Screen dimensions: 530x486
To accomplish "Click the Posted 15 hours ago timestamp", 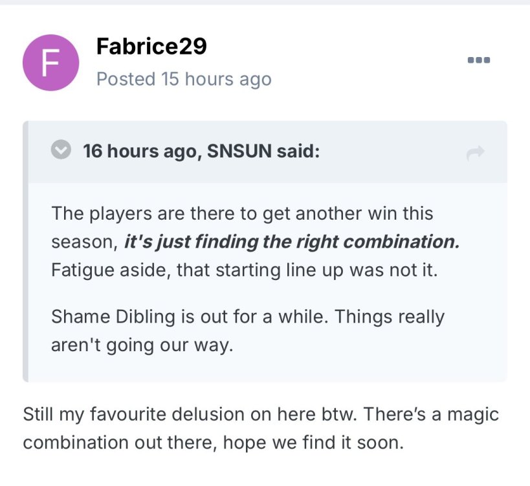I will pos(184,79).
